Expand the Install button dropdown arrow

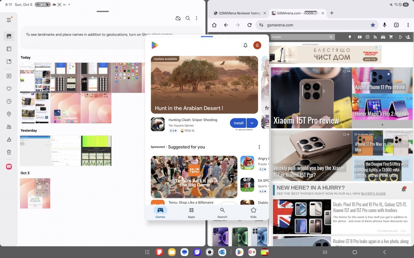252,123
